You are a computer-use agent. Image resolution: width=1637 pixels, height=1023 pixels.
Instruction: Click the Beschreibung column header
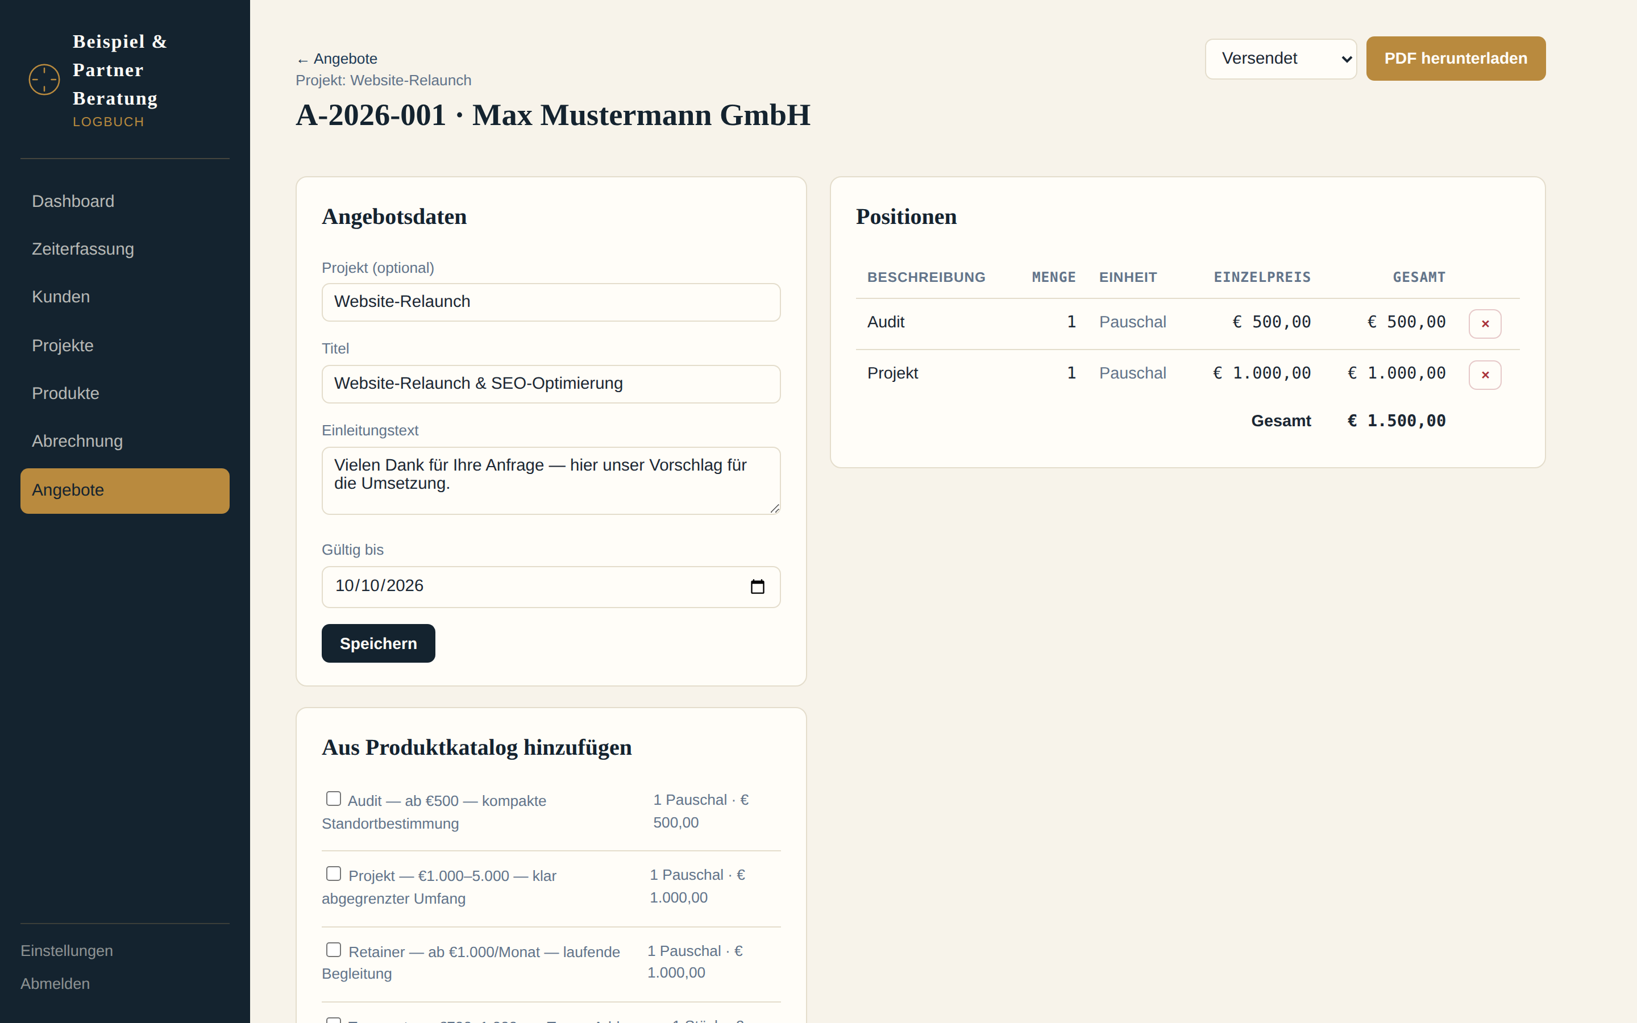pos(926,277)
